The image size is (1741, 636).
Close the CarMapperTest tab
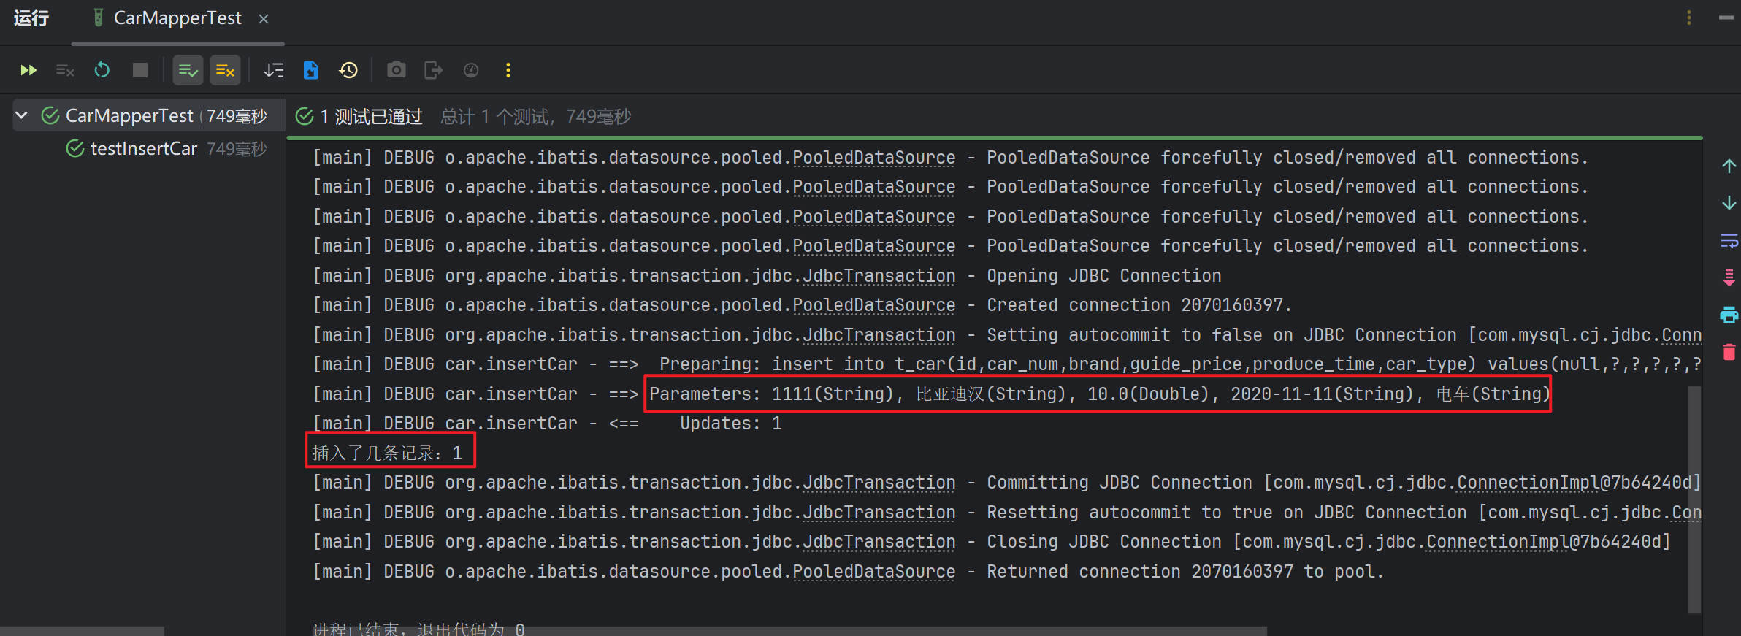[264, 19]
